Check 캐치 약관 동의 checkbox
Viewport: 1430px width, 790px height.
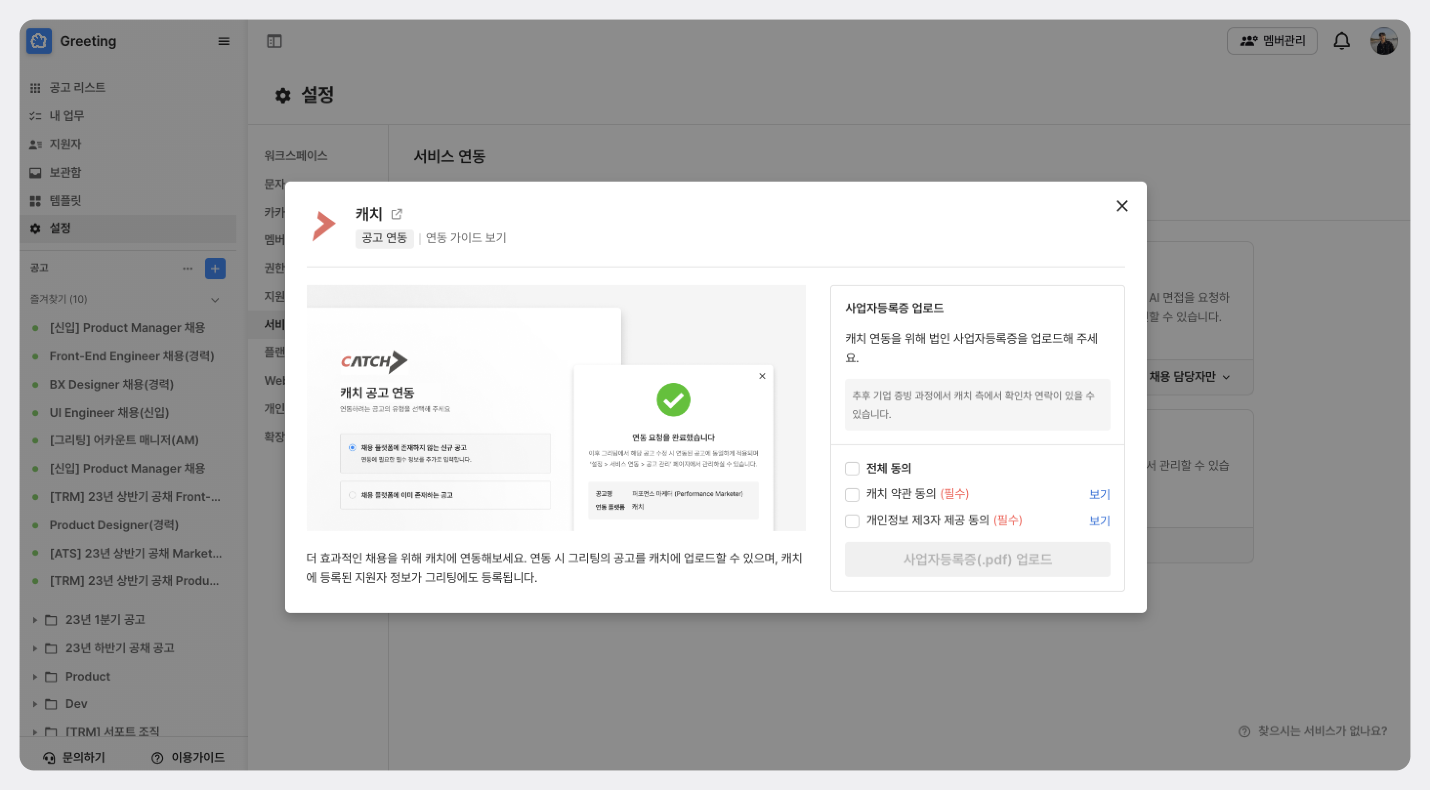852,494
